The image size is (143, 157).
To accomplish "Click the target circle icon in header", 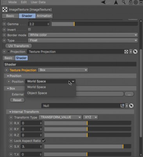I will (x=136, y=2).
